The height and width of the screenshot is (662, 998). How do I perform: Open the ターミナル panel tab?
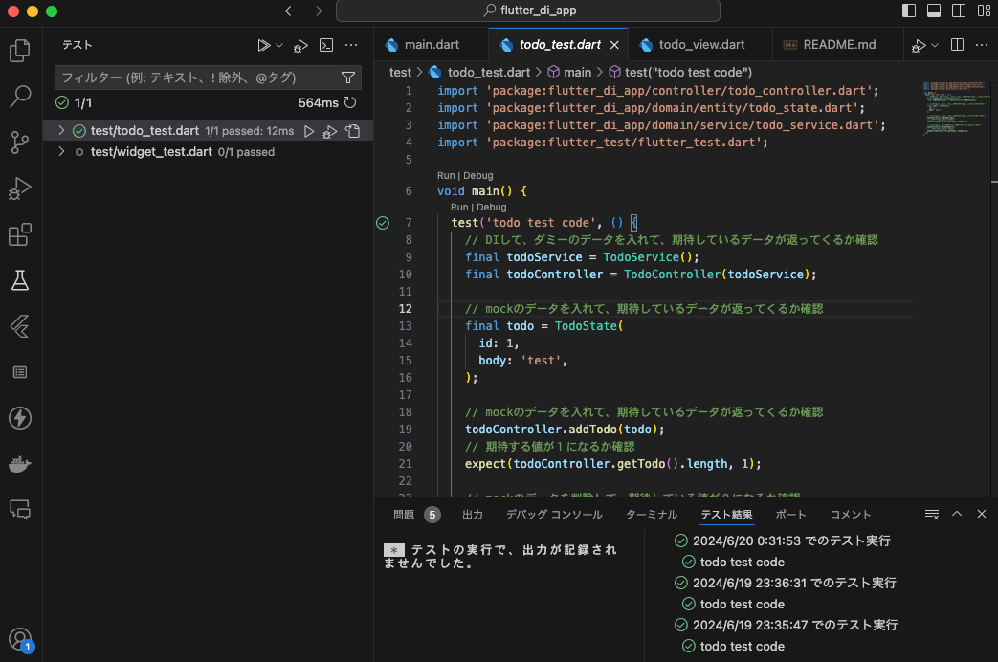pos(652,514)
